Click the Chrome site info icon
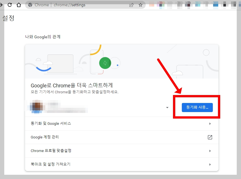This screenshot has width=241, height=179. tap(30, 5)
